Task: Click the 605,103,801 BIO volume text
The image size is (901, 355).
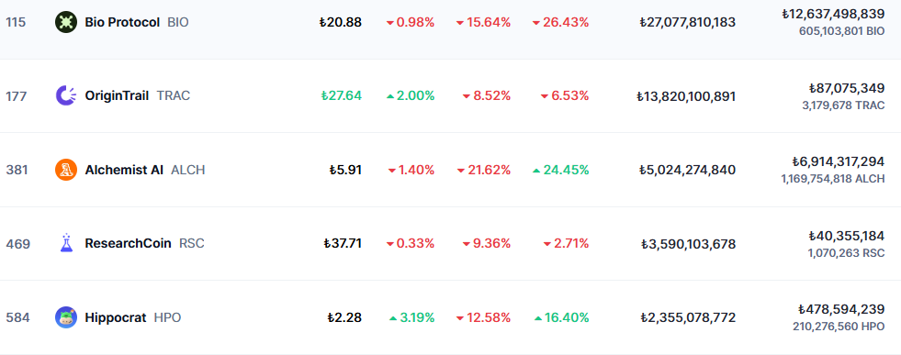Action: [x=842, y=31]
